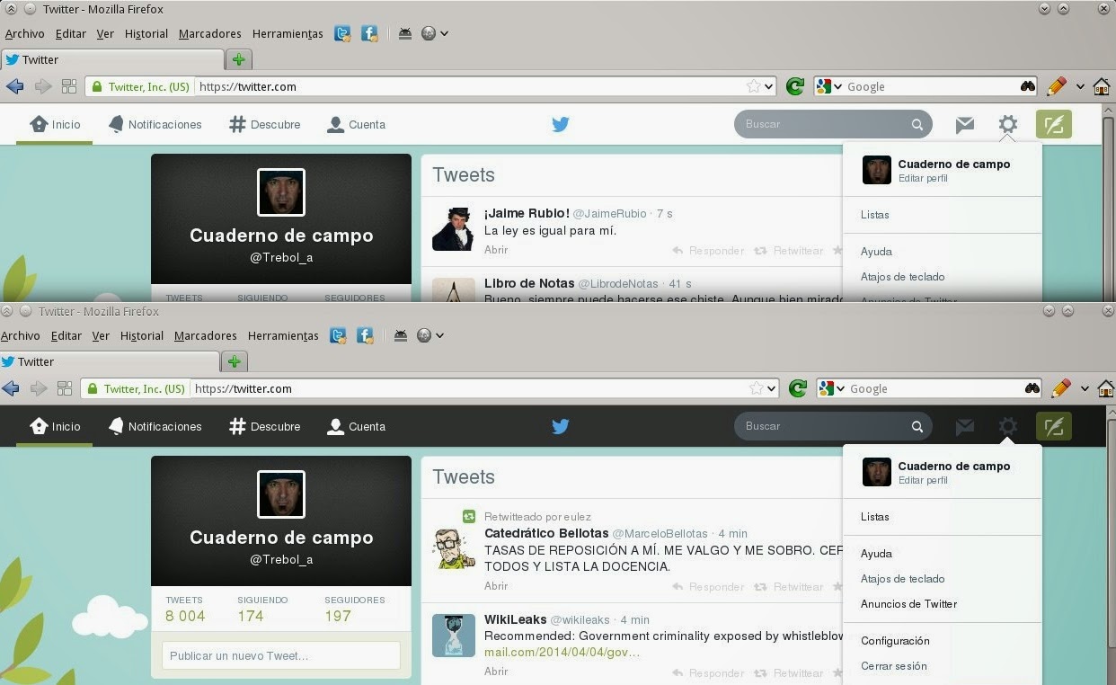Click Cerrar sesión in bottom dropdown
The width and height of the screenshot is (1116, 685).
pyautogui.click(x=893, y=666)
